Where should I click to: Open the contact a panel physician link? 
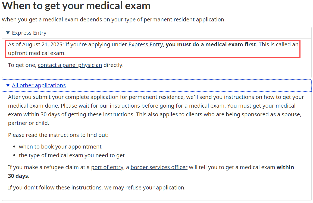pyautogui.click(x=70, y=65)
